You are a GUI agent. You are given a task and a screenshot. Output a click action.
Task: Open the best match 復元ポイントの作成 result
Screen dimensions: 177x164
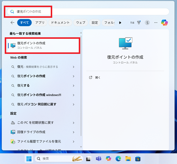click(x=42, y=45)
